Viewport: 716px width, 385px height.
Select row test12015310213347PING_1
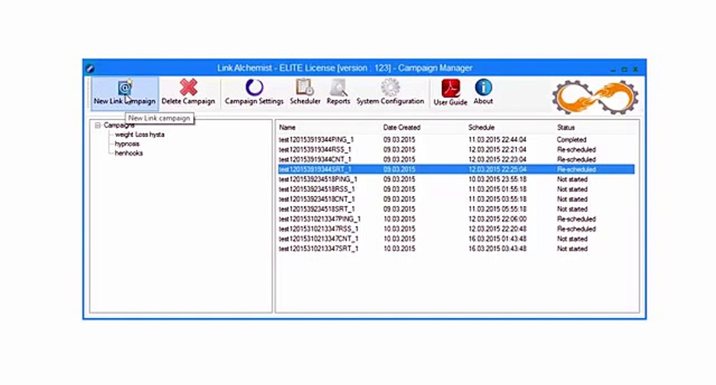click(456, 219)
